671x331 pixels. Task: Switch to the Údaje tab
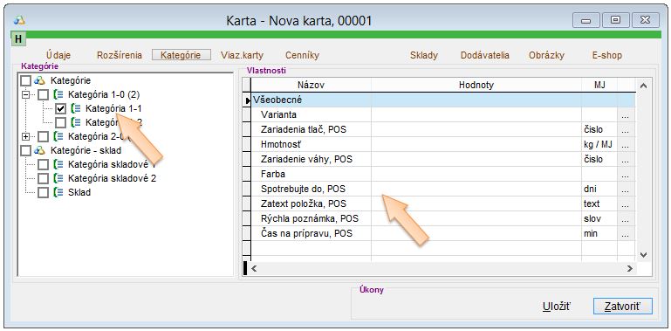(x=58, y=55)
